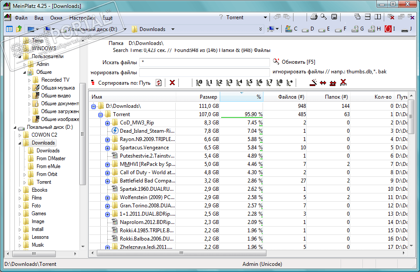Open the Настройки menu
The height and width of the screenshot is (272, 420).
pyautogui.click(x=82, y=18)
